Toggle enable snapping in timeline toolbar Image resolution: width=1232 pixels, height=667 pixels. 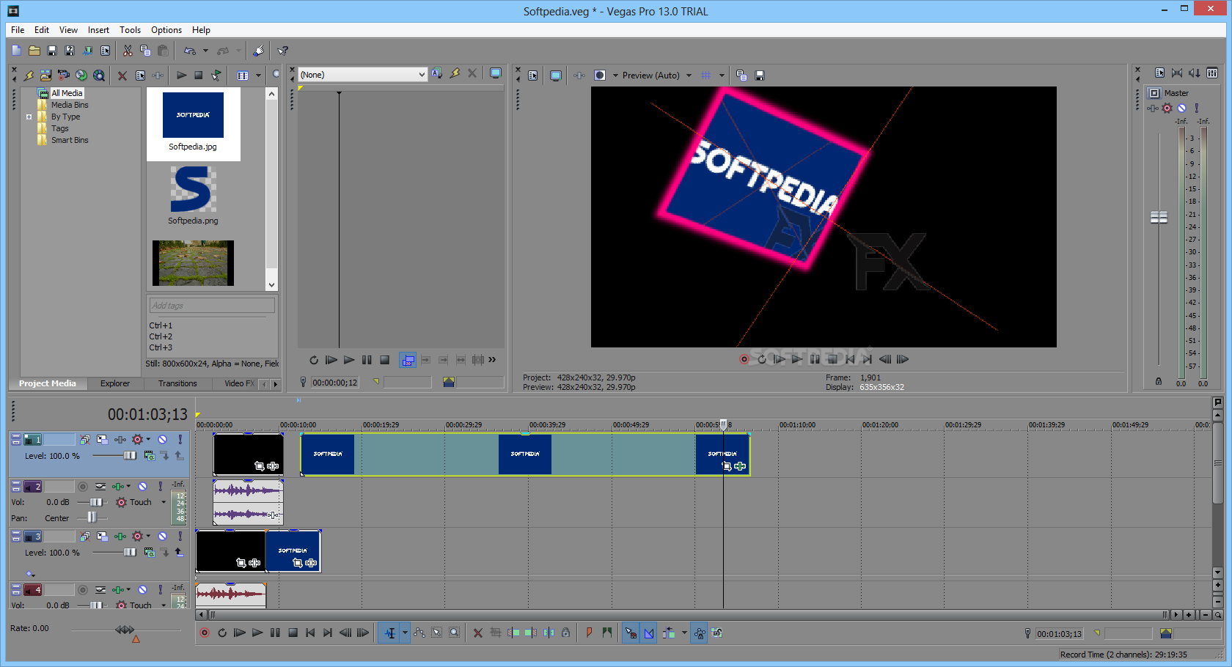tap(631, 633)
